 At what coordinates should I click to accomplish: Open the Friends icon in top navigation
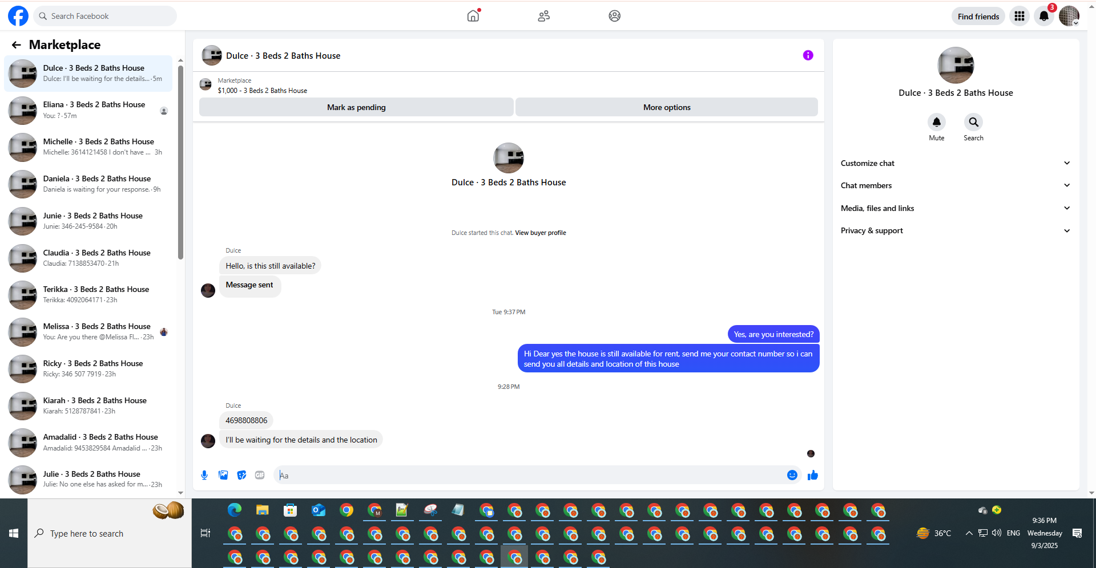[544, 16]
